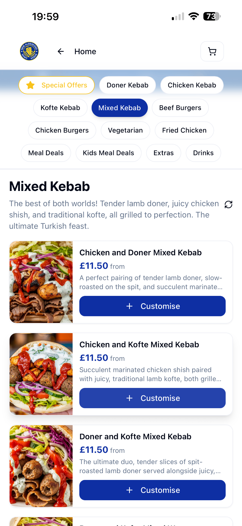This screenshot has height=526, width=242.
Task: Tap the New Alresford Kebab logo
Action: pyautogui.click(x=29, y=51)
